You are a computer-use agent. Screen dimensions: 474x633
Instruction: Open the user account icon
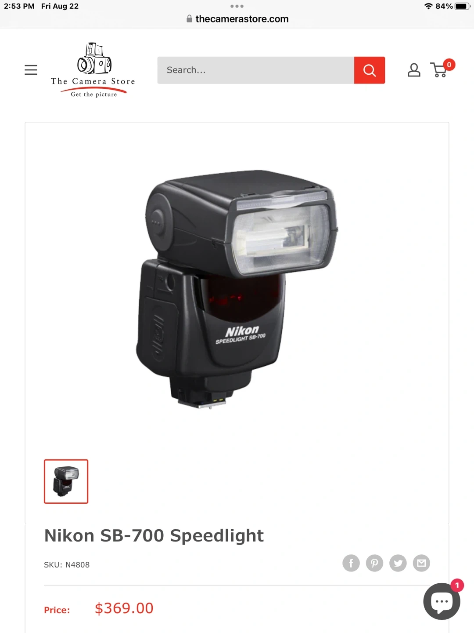point(414,70)
